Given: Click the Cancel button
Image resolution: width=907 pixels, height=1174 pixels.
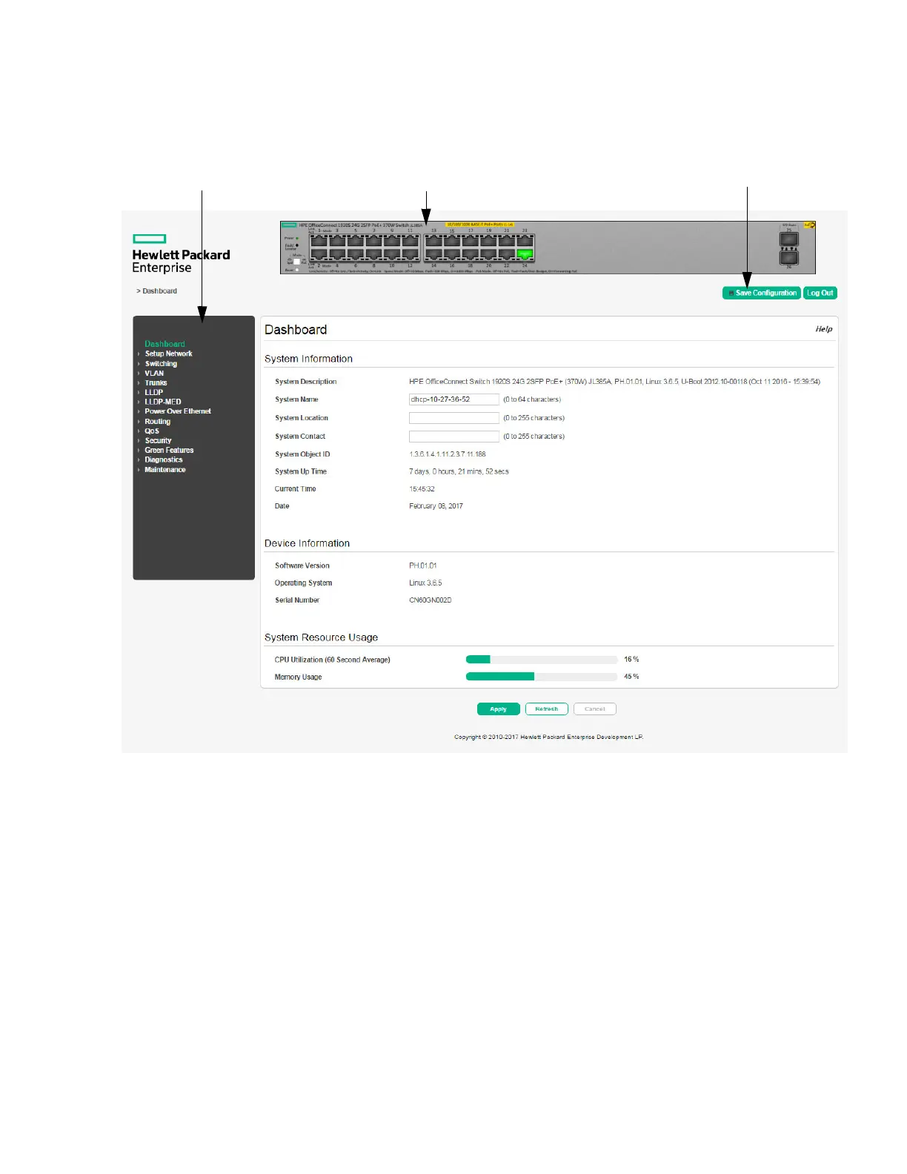Looking at the screenshot, I should (595, 709).
